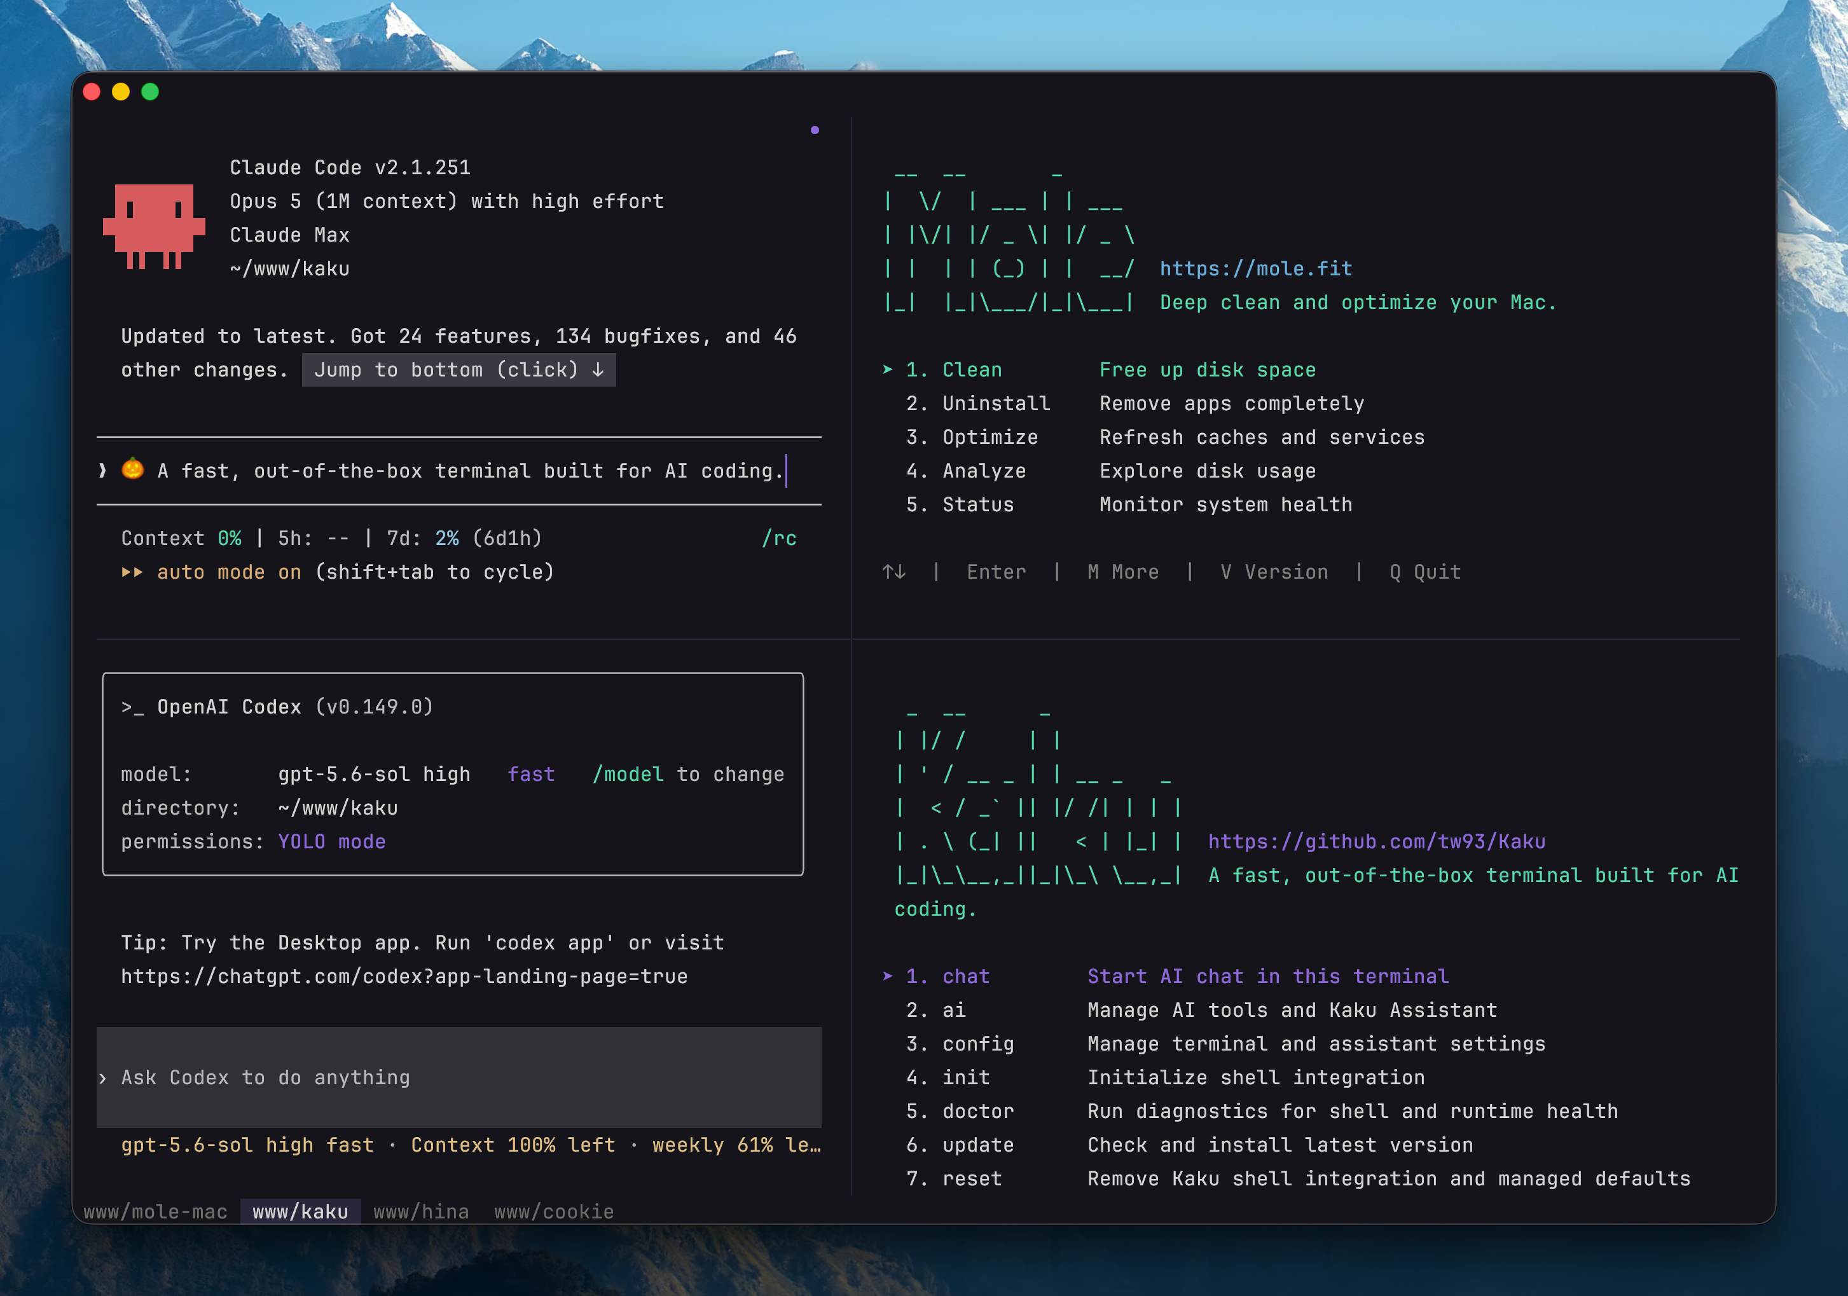Viewport: 1848px width, 1296px height.
Task: Click the purple fast label in Codex
Action: pyautogui.click(x=531, y=775)
